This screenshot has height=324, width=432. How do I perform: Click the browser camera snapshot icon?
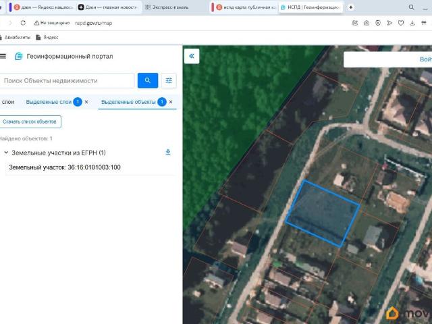[367, 23]
